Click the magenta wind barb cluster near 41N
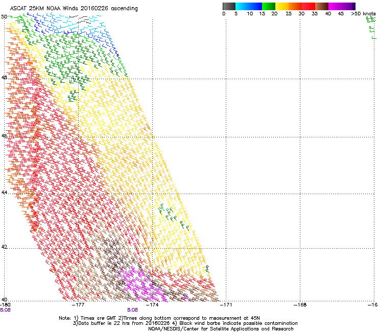The image size is (378, 332). click(x=142, y=284)
